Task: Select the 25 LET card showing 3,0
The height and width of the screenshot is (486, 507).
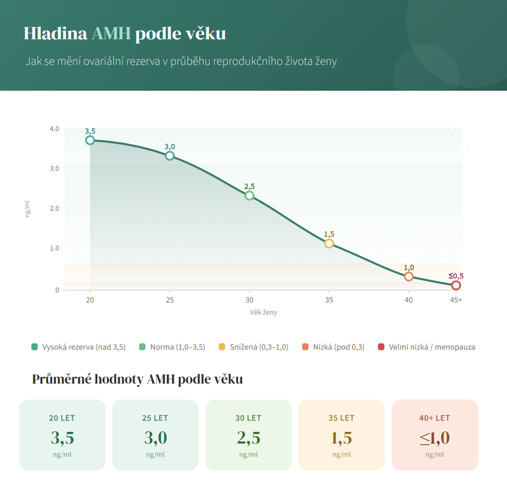Action: (x=155, y=435)
